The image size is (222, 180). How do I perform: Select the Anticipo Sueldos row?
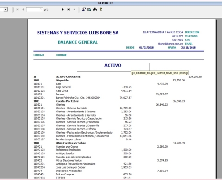tap(83, 153)
